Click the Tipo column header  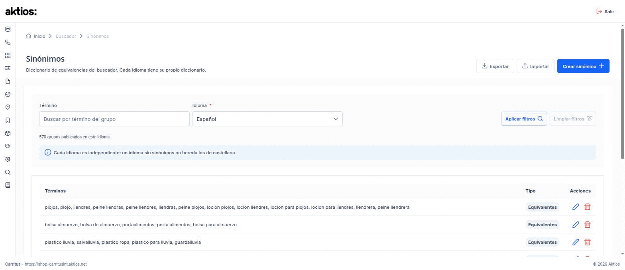point(531,191)
